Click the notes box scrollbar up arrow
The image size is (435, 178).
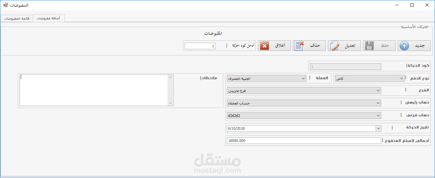[171, 78]
